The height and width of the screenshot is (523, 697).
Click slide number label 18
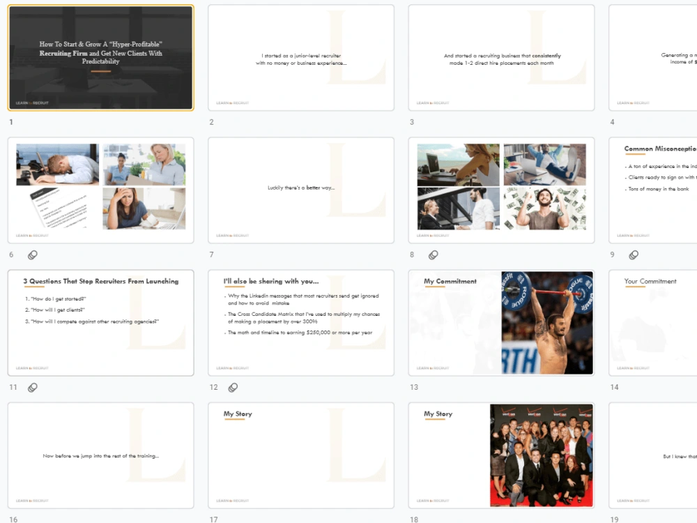tap(414, 519)
